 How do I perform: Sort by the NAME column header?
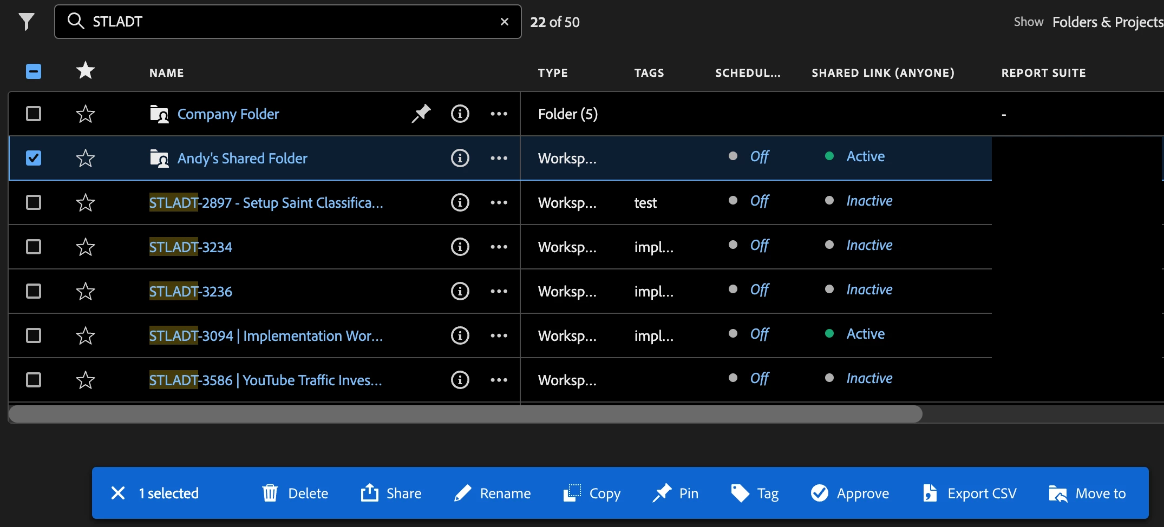coord(167,73)
